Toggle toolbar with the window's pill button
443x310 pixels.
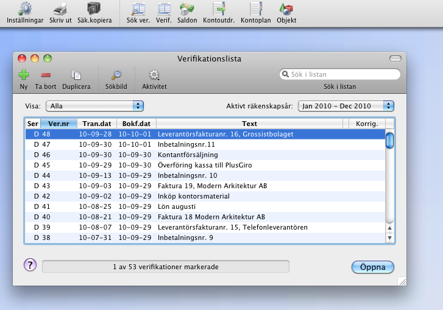tap(395, 58)
